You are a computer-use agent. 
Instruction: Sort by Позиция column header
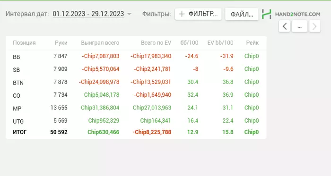24,43
